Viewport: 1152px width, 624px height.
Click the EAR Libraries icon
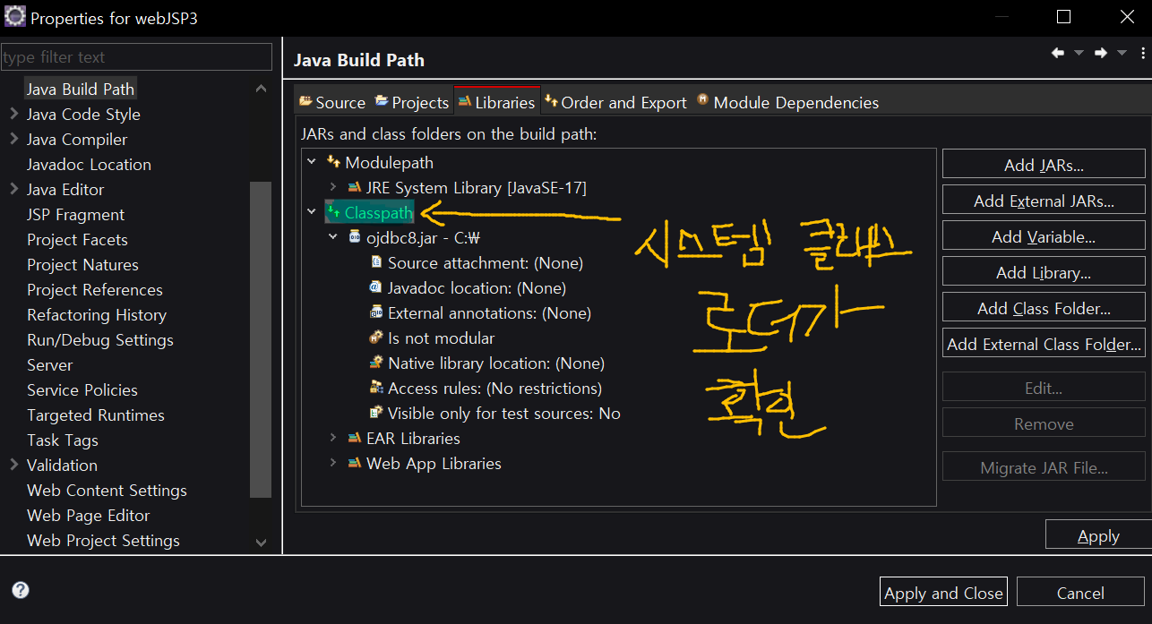355,438
